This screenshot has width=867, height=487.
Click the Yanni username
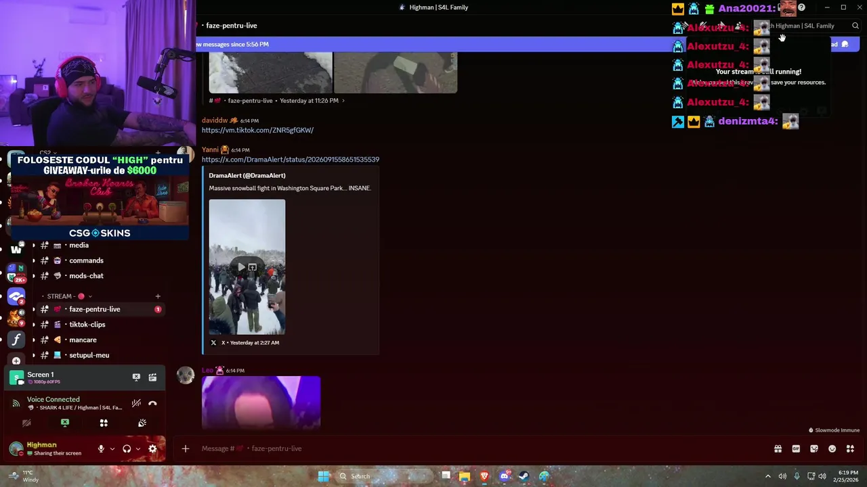coord(210,149)
